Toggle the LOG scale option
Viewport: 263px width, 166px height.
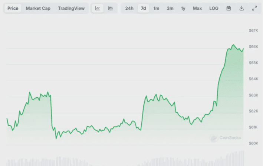[x=214, y=8]
